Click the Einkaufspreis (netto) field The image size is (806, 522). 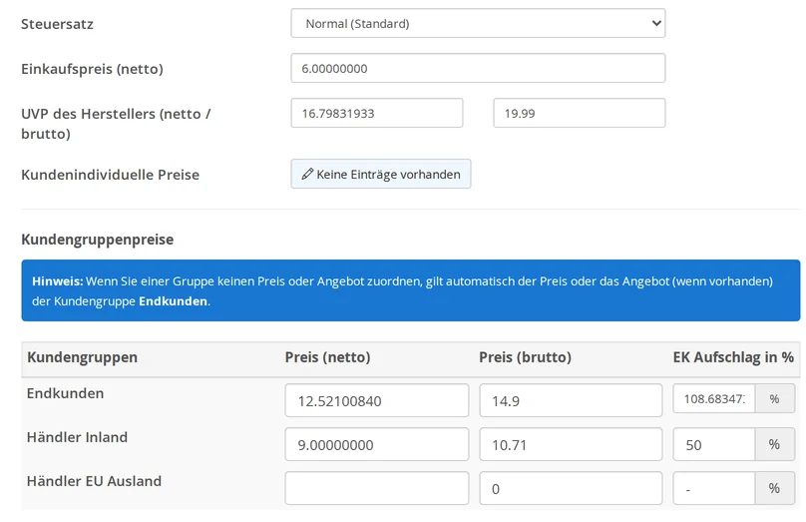478,68
